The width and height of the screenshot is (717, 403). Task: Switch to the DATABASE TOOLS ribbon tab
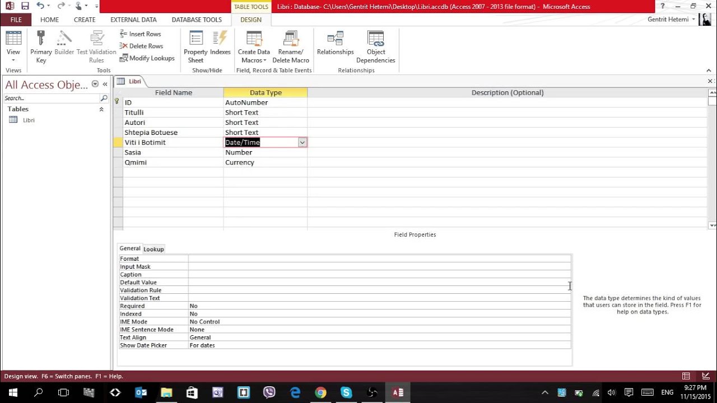[197, 20]
